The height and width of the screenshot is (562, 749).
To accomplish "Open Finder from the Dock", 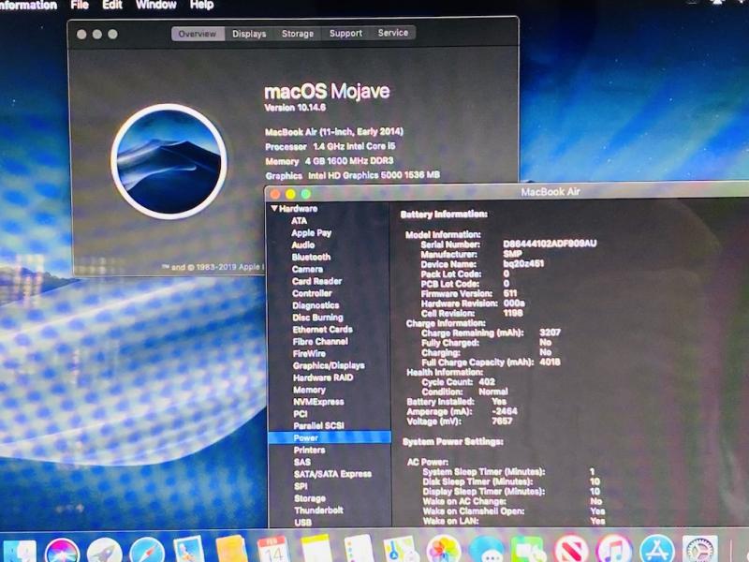I will [19, 552].
